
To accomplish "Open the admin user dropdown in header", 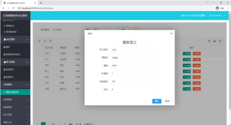I will 217,15.
